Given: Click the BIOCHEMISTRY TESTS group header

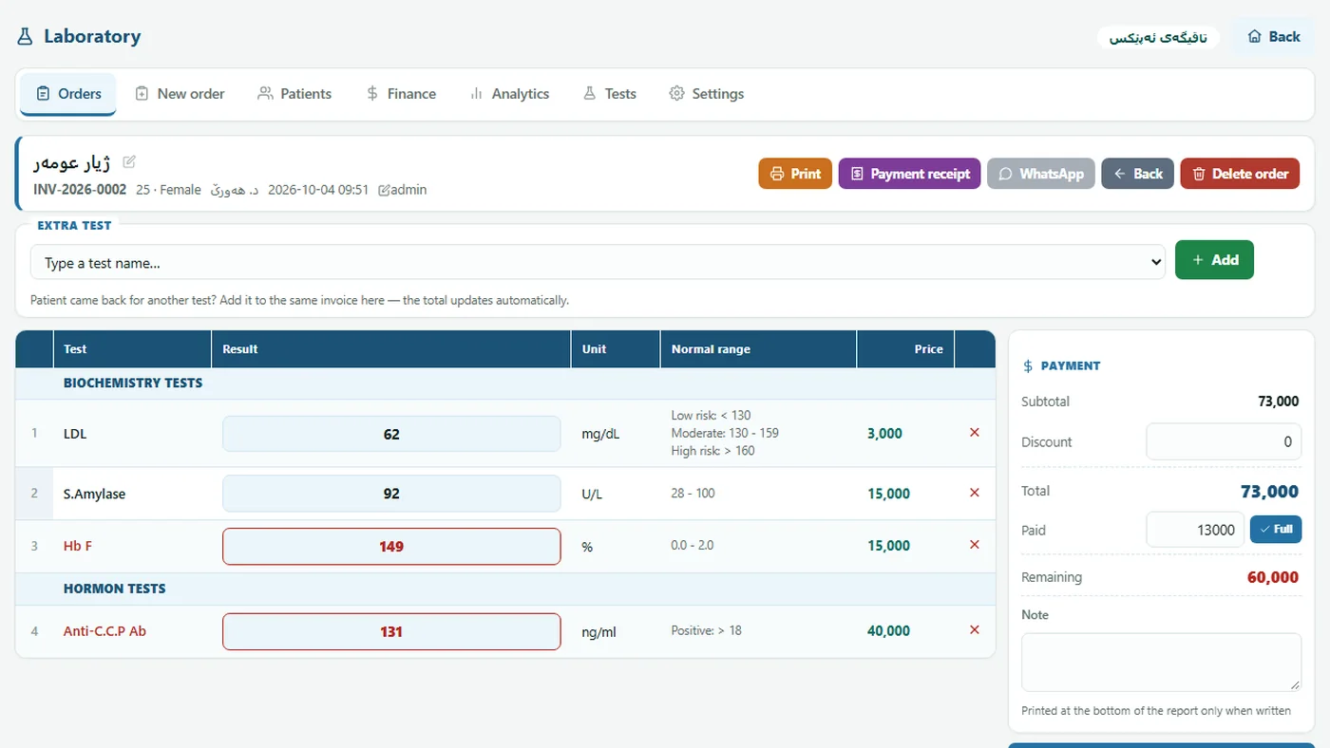Looking at the screenshot, I should [x=133, y=383].
